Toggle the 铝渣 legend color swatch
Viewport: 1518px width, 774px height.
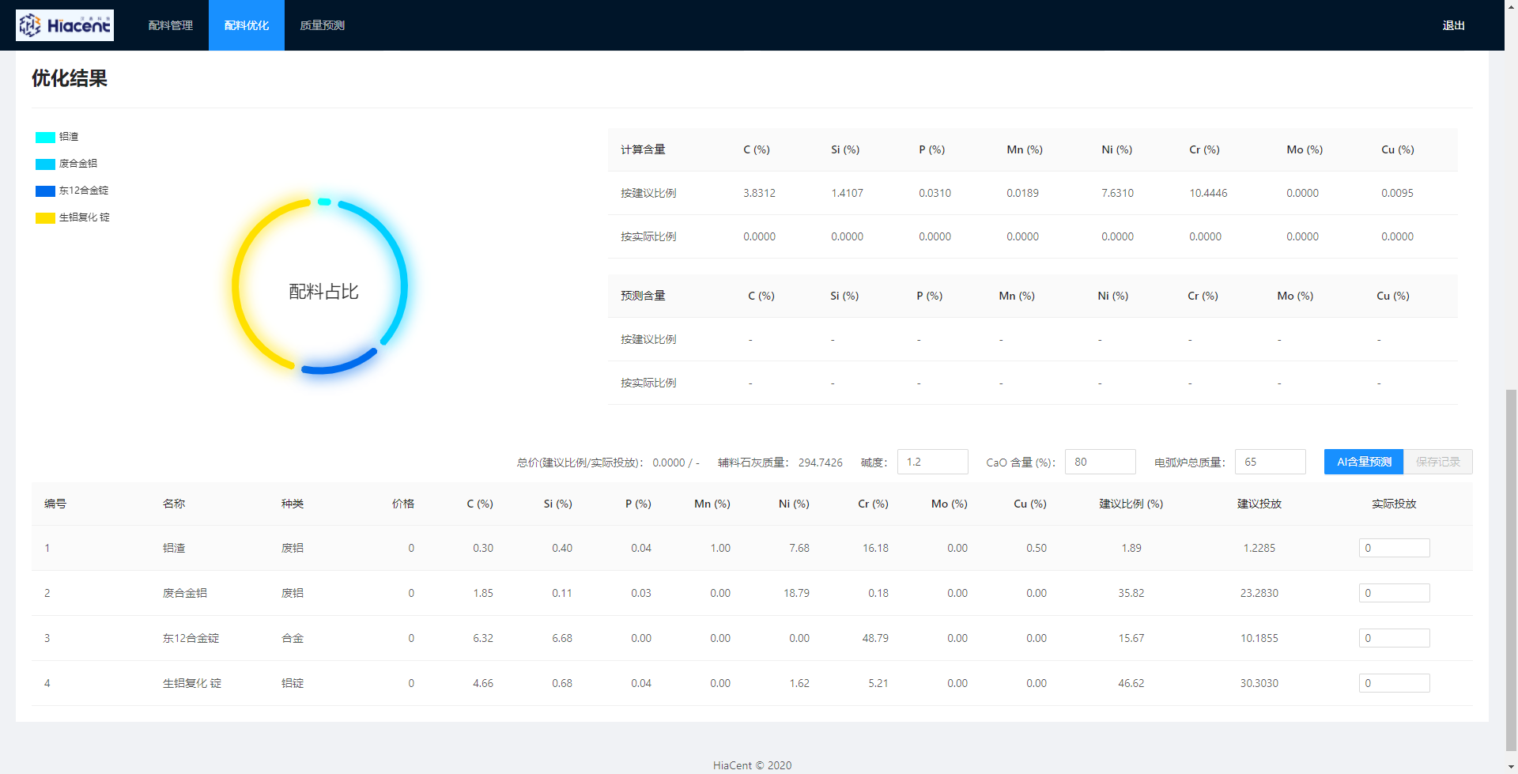coord(45,138)
